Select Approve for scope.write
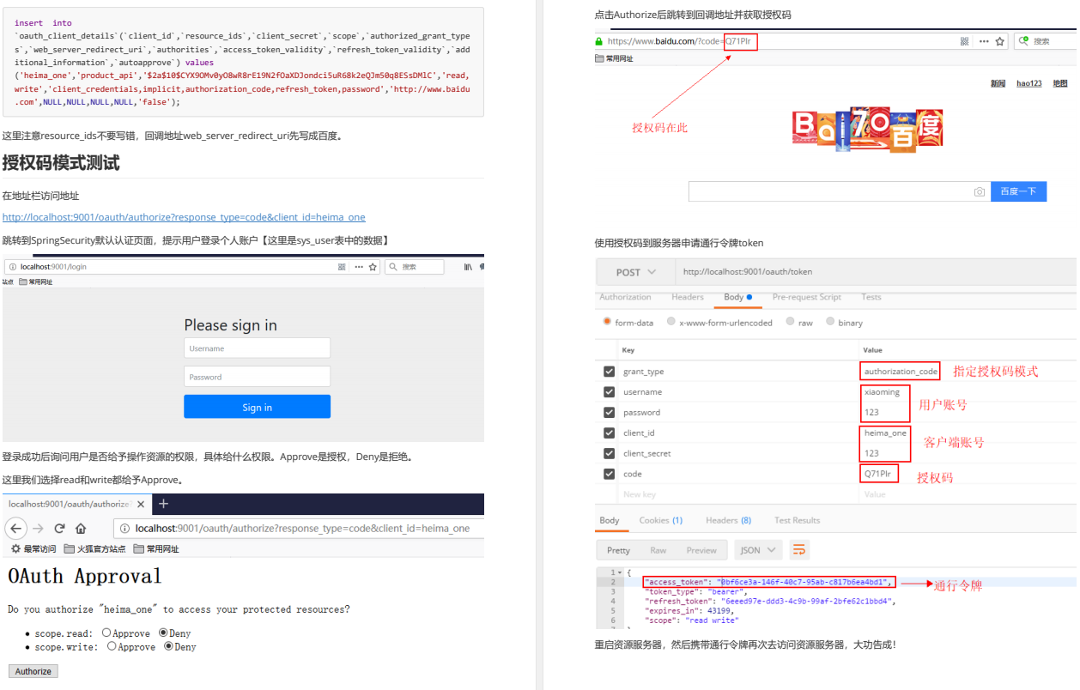This screenshot has height=690, width=1080. click(112, 646)
